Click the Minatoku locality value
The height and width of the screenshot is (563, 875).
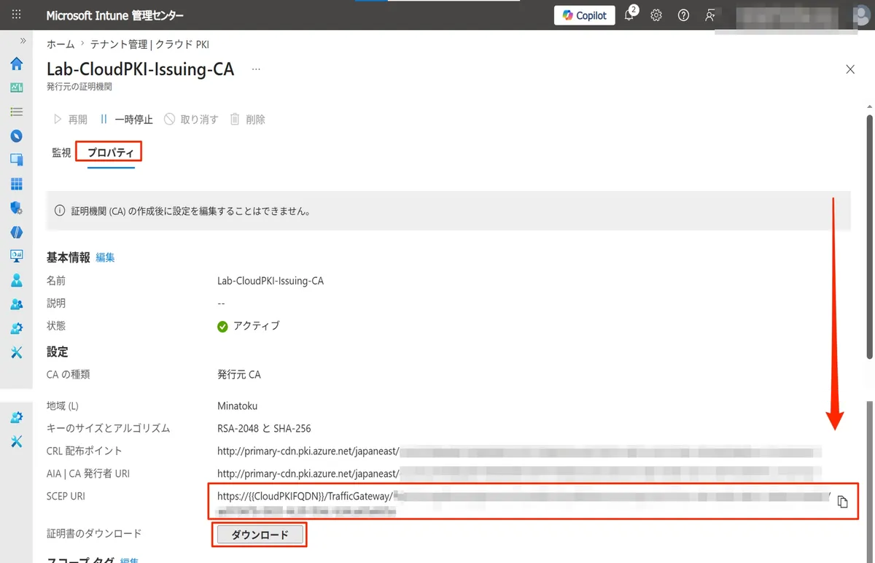point(237,405)
